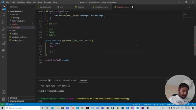Open Task View on the taskbar
This screenshot has height=110, width=196.
(47, 108)
